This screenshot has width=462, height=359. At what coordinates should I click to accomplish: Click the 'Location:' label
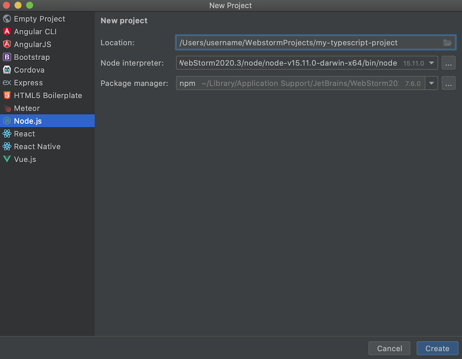coord(117,43)
